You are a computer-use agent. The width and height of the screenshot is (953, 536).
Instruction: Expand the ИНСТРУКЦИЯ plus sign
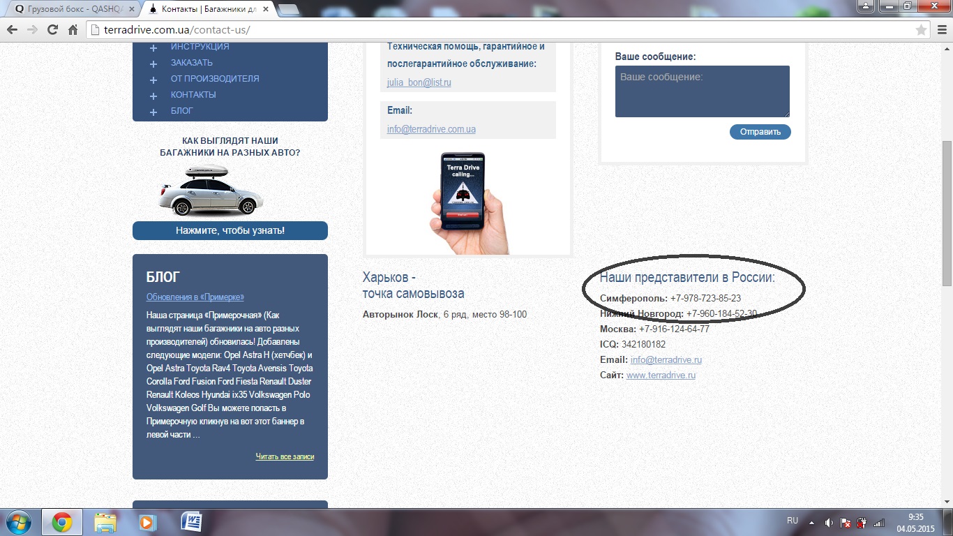(x=153, y=47)
